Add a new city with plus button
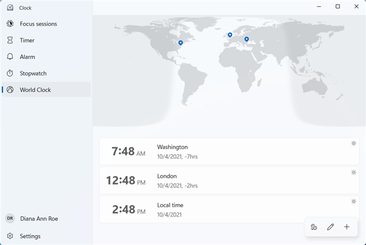 coord(347,227)
